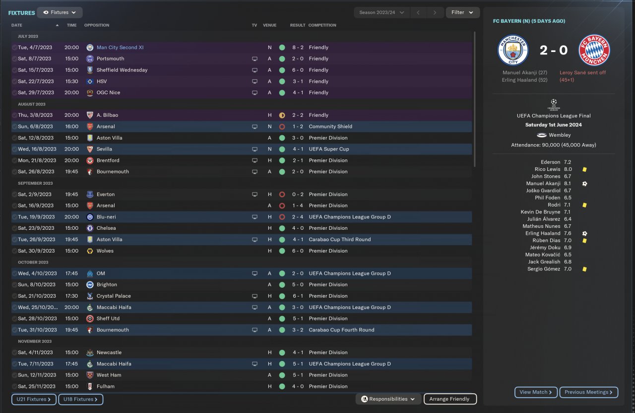Click the Portsmouth club badge
Viewport: 635px width, 413px height.
[90, 58]
